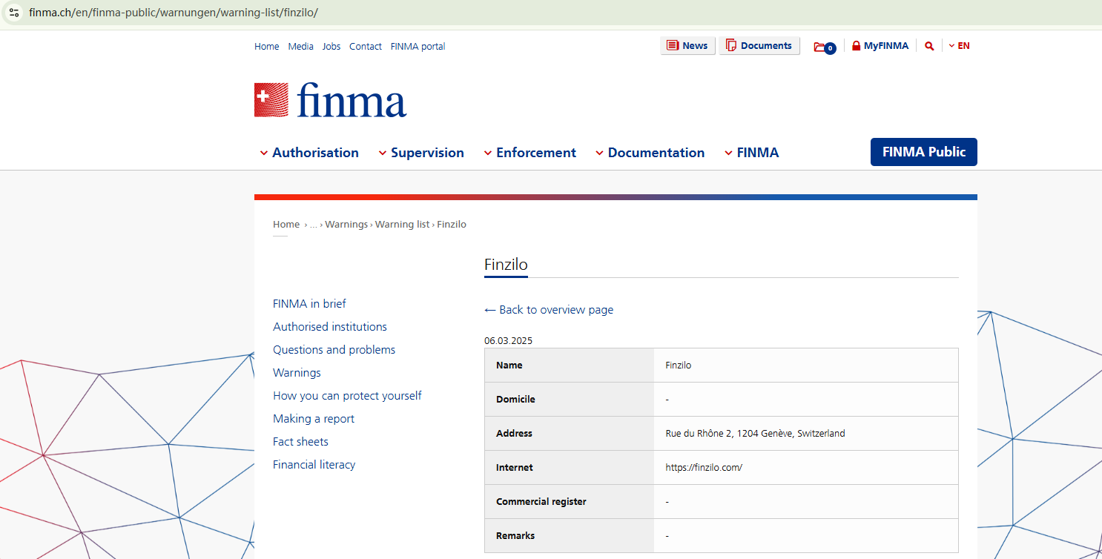The height and width of the screenshot is (559, 1102).
Task: Click the Internet row label
Action: click(515, 468)
